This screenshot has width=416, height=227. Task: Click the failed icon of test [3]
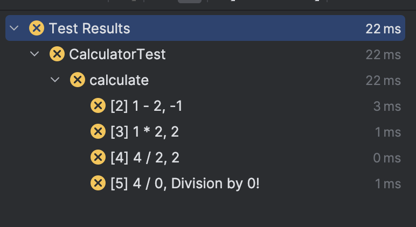tap(98, 132)
